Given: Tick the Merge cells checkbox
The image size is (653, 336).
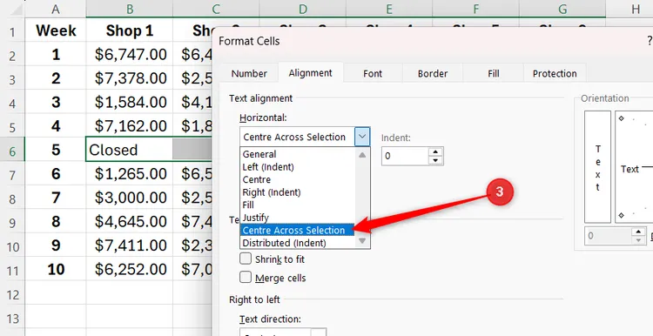Looking at the screenshot, I should 246,277.
